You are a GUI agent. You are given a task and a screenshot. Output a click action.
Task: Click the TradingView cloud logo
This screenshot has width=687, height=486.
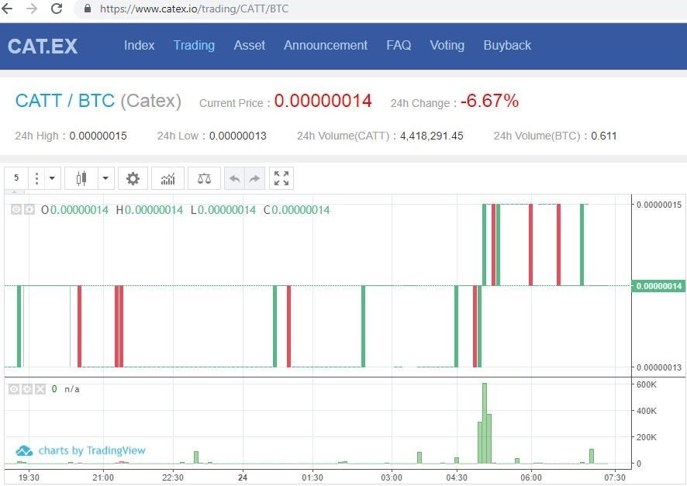coord(24,450)
